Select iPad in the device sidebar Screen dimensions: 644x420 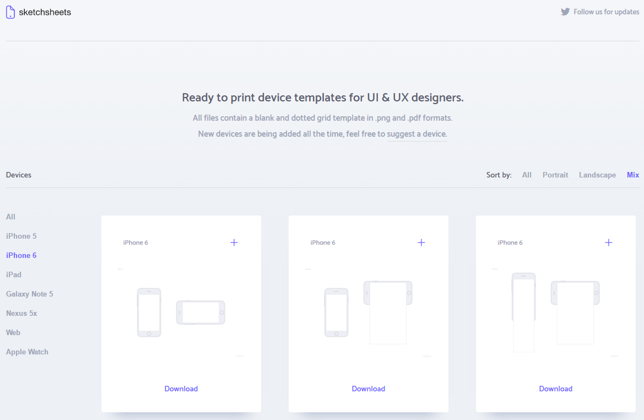(x=14, y=274)
